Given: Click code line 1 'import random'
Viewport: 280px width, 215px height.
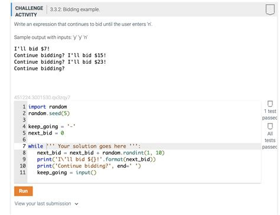Looking at the screenshot, I should click(x=47, y=107).
